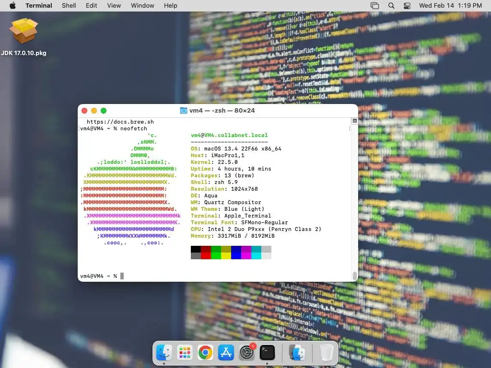
Task: Open Migration Assistant icon in the Dock
Action: pos(296,353)
